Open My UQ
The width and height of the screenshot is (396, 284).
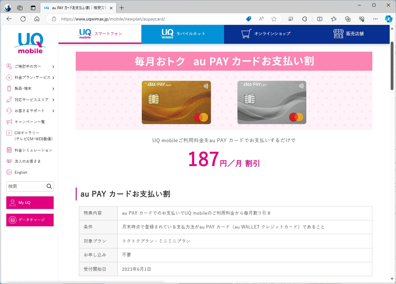(x=30, y=203)
